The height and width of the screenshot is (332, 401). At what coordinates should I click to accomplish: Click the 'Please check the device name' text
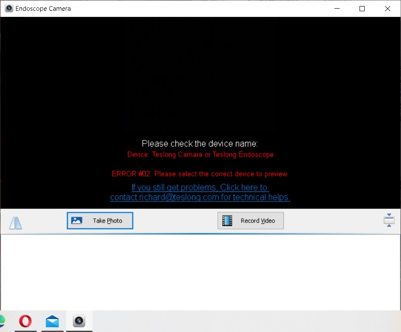click(x=200, y=144)
